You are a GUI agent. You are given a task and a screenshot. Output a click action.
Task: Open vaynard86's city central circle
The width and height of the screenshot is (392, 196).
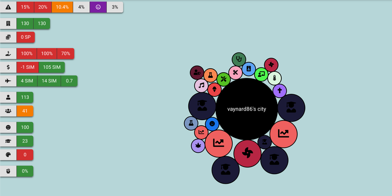click(247, 109)
